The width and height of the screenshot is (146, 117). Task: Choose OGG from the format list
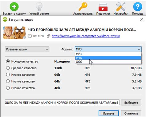108,62
